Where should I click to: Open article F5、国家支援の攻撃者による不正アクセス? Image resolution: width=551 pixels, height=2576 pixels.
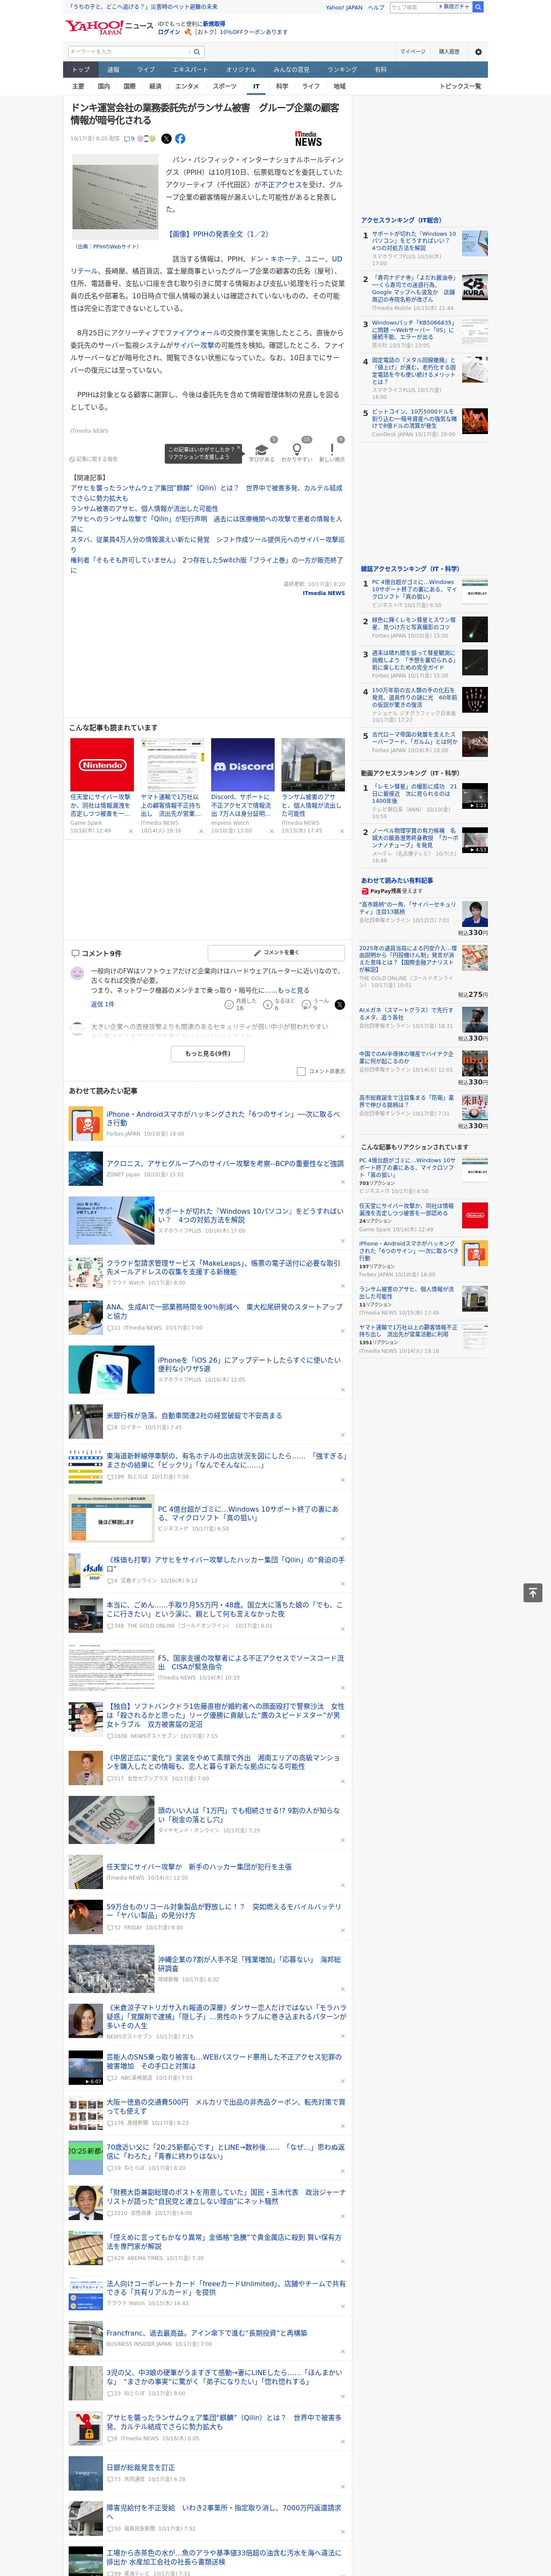pos(250,1662)
